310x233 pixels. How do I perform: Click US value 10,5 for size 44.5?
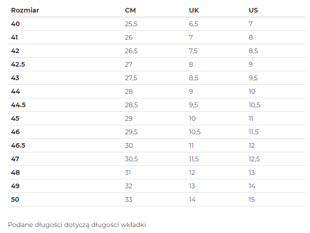pyautogui.click(x=255, y=105)
